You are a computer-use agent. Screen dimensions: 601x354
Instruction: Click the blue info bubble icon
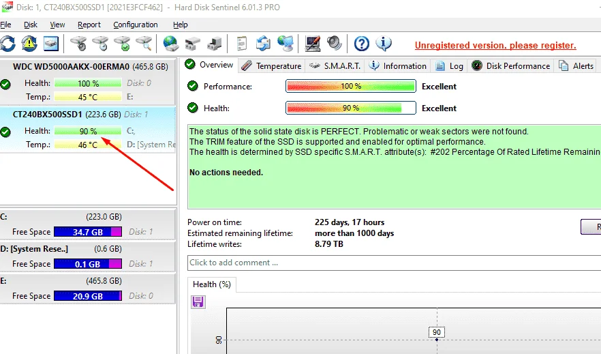coord(384,44)
